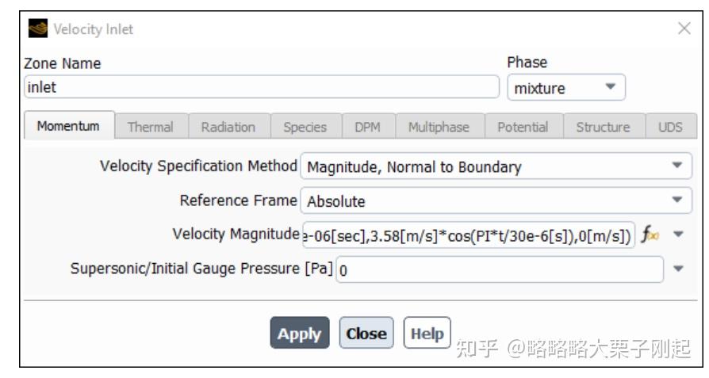
Task: Click the Fluent logo icon in title bar
Action: [37, 29]
